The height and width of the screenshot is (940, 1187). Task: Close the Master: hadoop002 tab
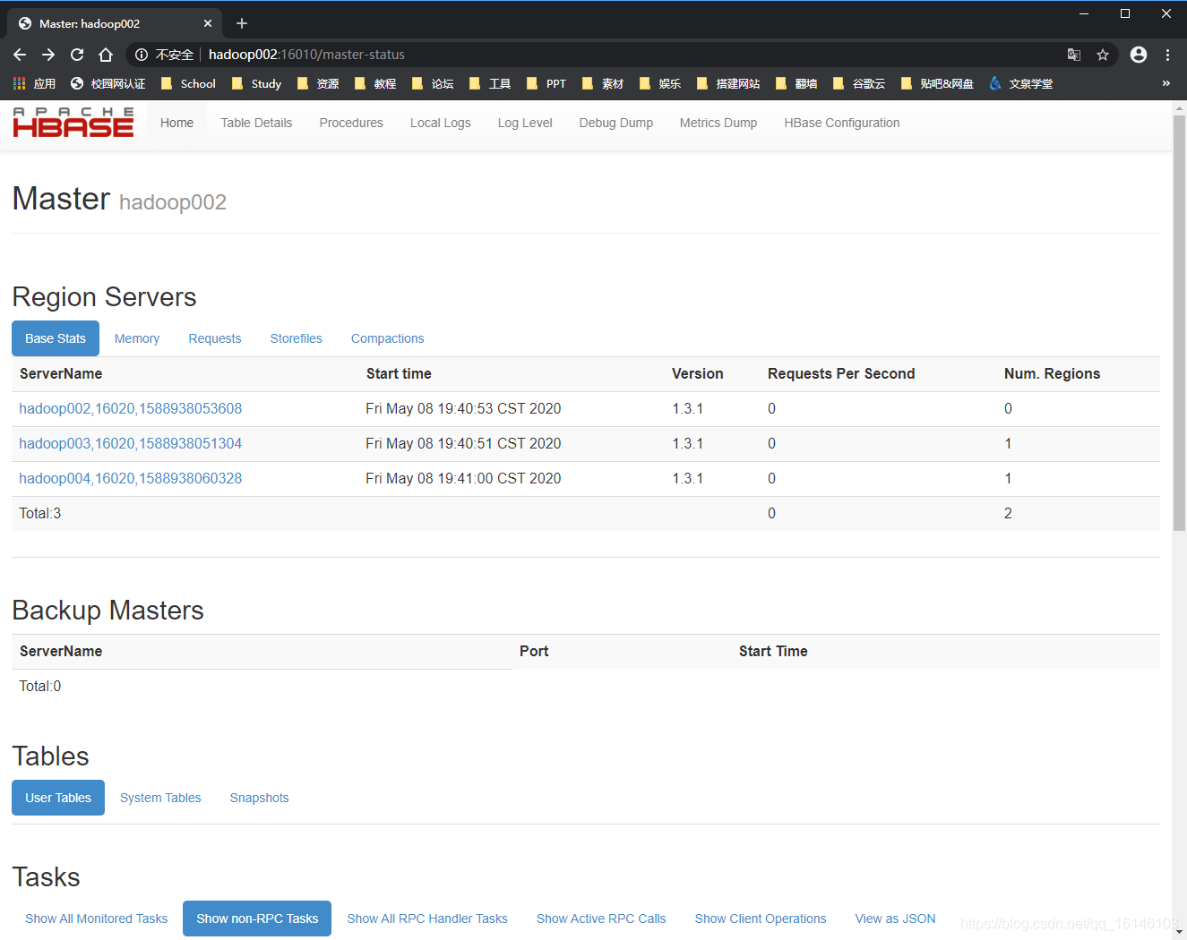click(208, 23)
